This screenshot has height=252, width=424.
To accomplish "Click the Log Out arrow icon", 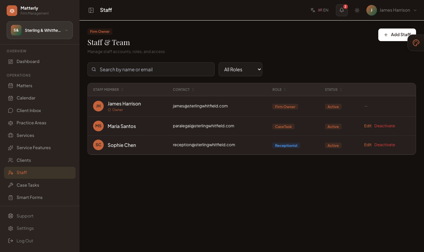I will tap(11, 241).
